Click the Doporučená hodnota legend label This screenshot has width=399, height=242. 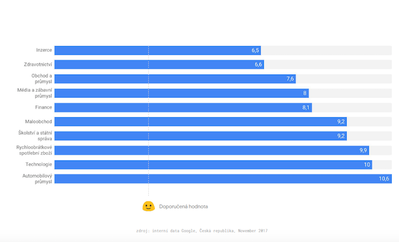tap(184, 206)
